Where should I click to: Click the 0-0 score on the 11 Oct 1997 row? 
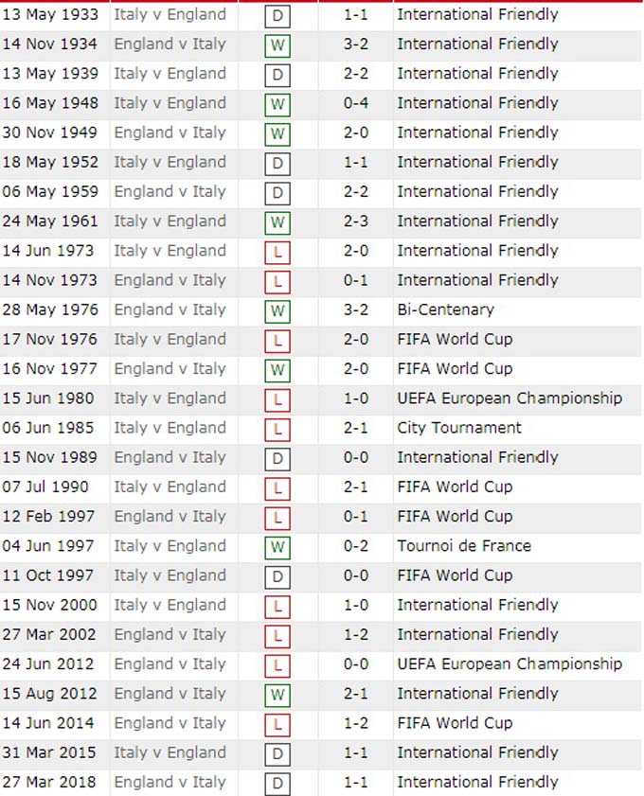tap(355, 575)
